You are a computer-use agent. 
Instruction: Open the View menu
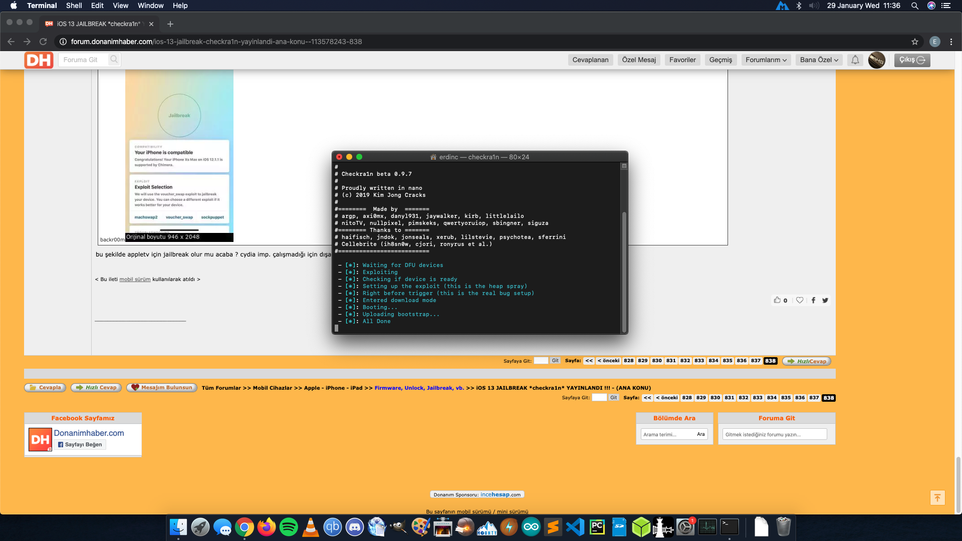(120, 6)
